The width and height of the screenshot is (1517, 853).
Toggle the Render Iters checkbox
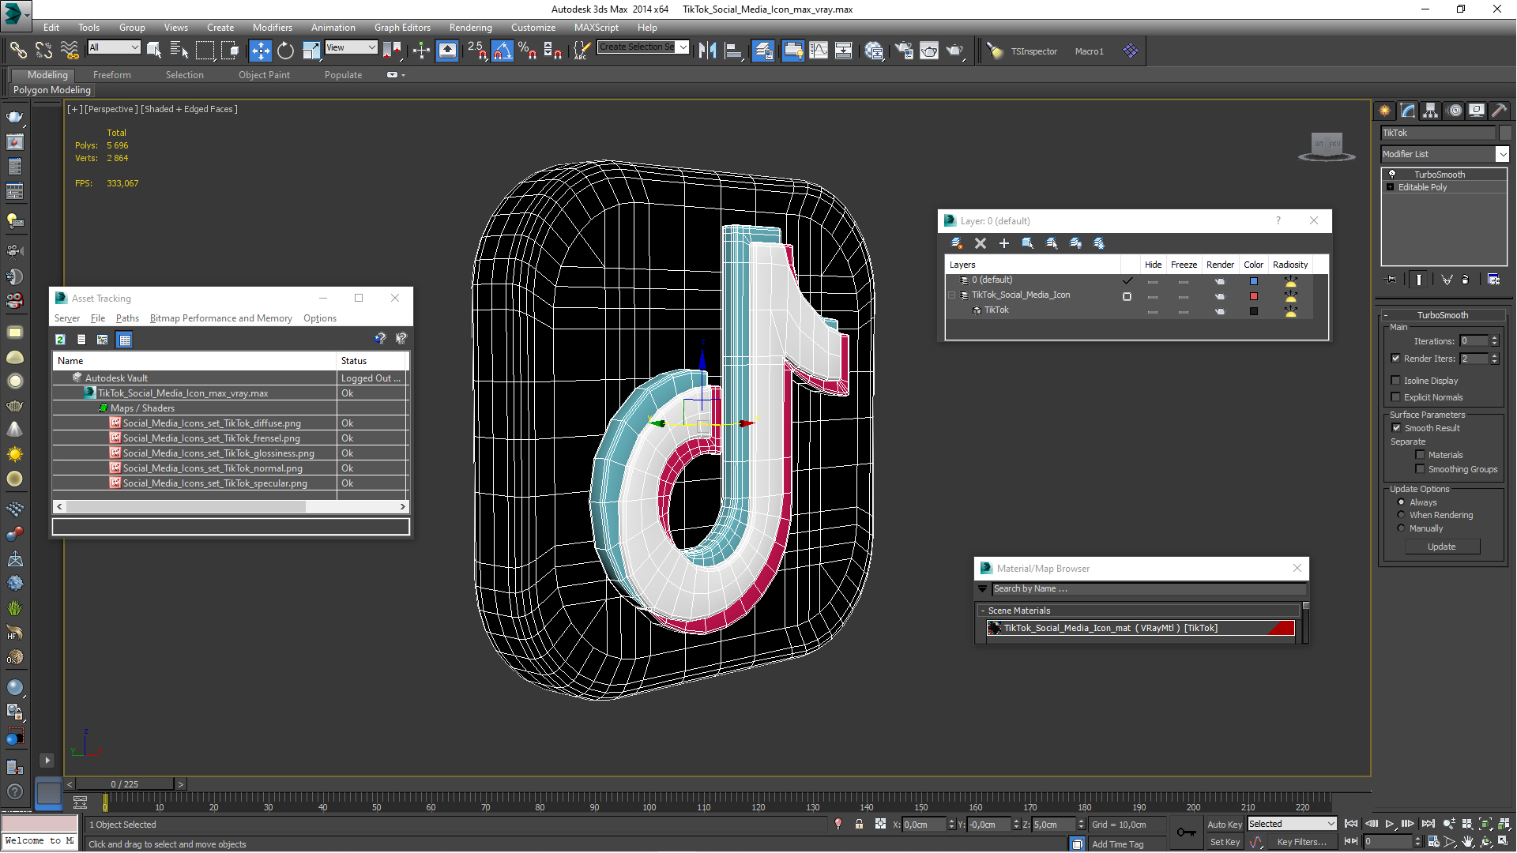1396,359
